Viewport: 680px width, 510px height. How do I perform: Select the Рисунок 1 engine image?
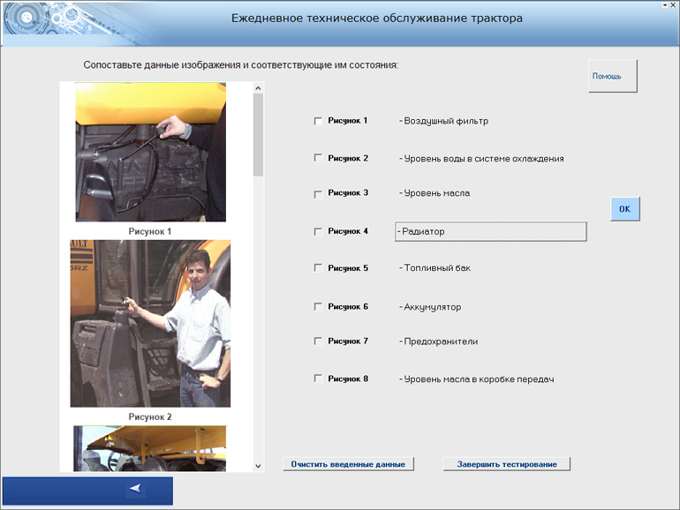click(x=150, y=152)
